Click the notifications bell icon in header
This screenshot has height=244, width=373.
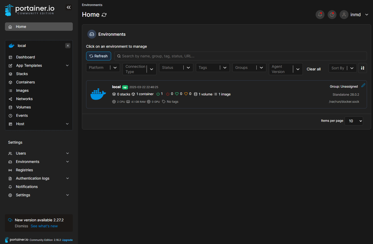click(320, 15)
